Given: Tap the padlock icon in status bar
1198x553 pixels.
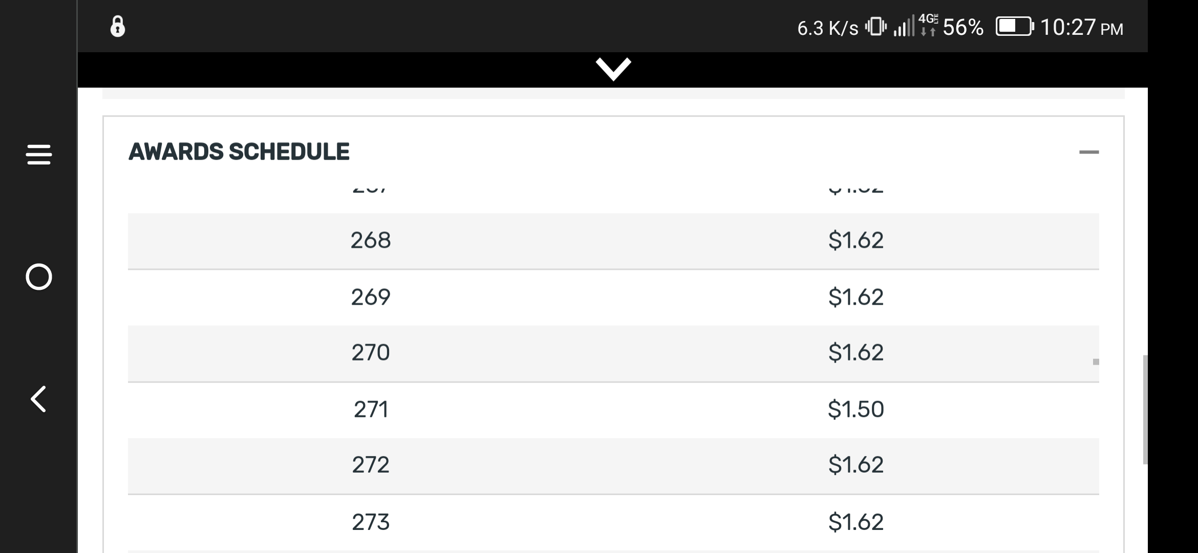Looking at the screenshot, I should click(x=119, y=27).
